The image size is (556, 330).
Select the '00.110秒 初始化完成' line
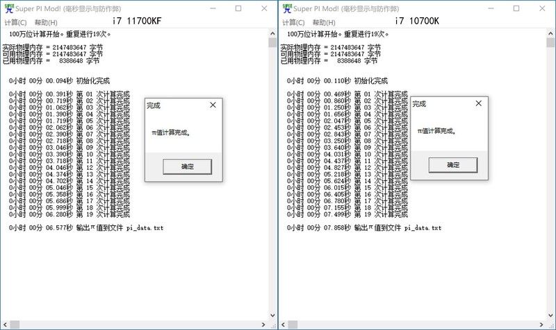tap(337, 80)
